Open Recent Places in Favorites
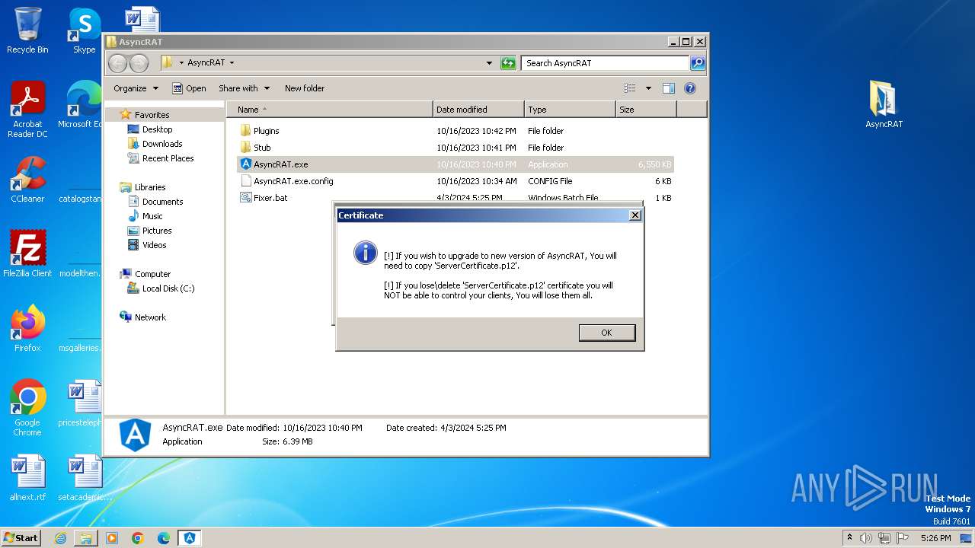The width and height of the screenshot is (975, 548). click(x=168, y=158)
